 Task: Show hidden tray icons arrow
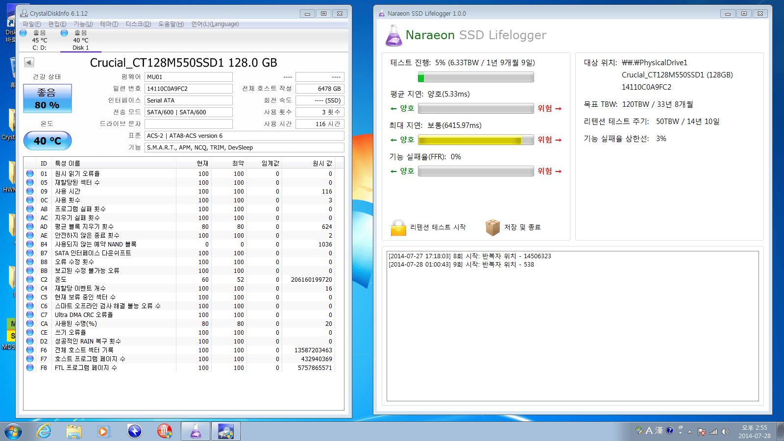pos(689,432)
